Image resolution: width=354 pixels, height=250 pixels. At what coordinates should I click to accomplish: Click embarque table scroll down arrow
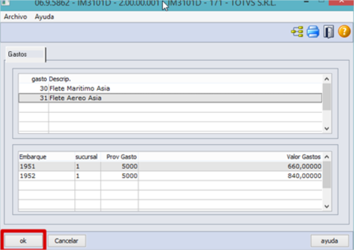coord(326,206)
